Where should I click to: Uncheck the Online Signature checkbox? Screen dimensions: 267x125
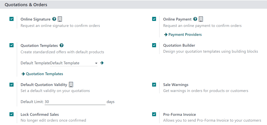[x=12, y=19]
